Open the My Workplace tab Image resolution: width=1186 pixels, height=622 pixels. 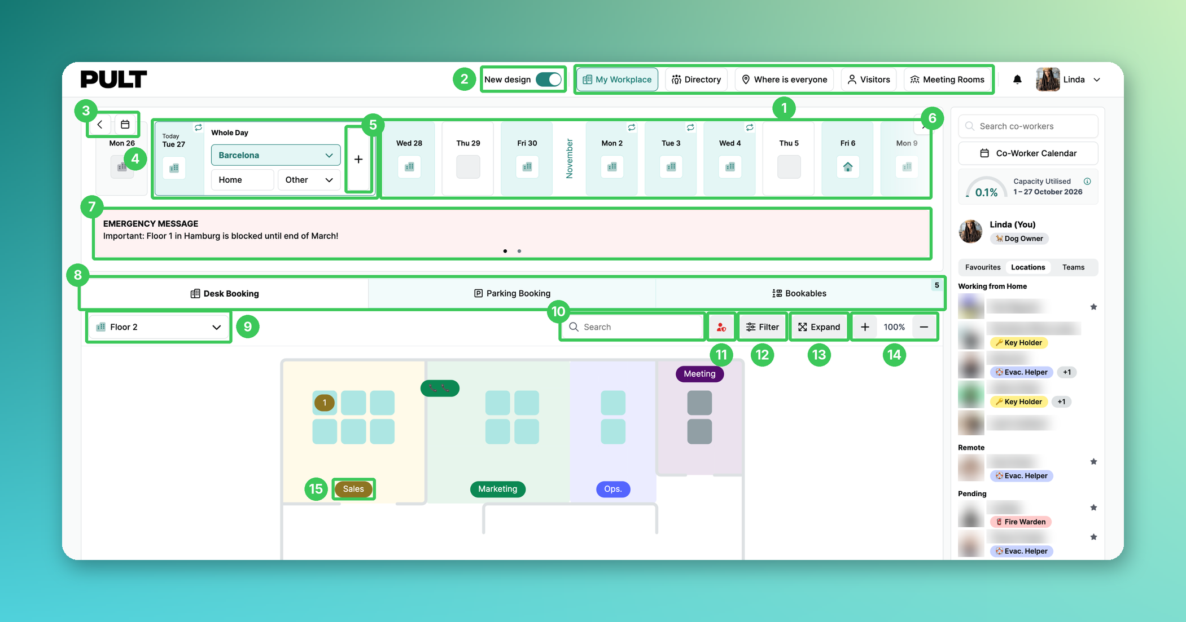pos(617,80)
